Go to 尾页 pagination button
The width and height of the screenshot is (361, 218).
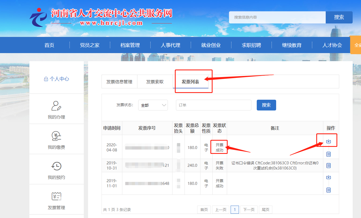266,210
